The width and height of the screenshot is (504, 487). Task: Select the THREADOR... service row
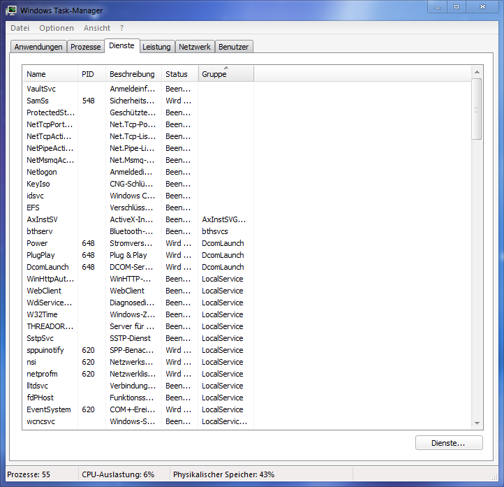138,326
